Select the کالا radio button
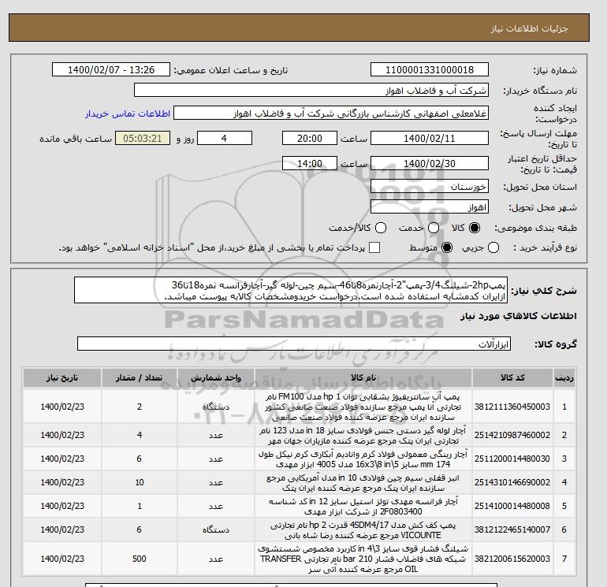The image size is (607, 587). coord(475,228)
